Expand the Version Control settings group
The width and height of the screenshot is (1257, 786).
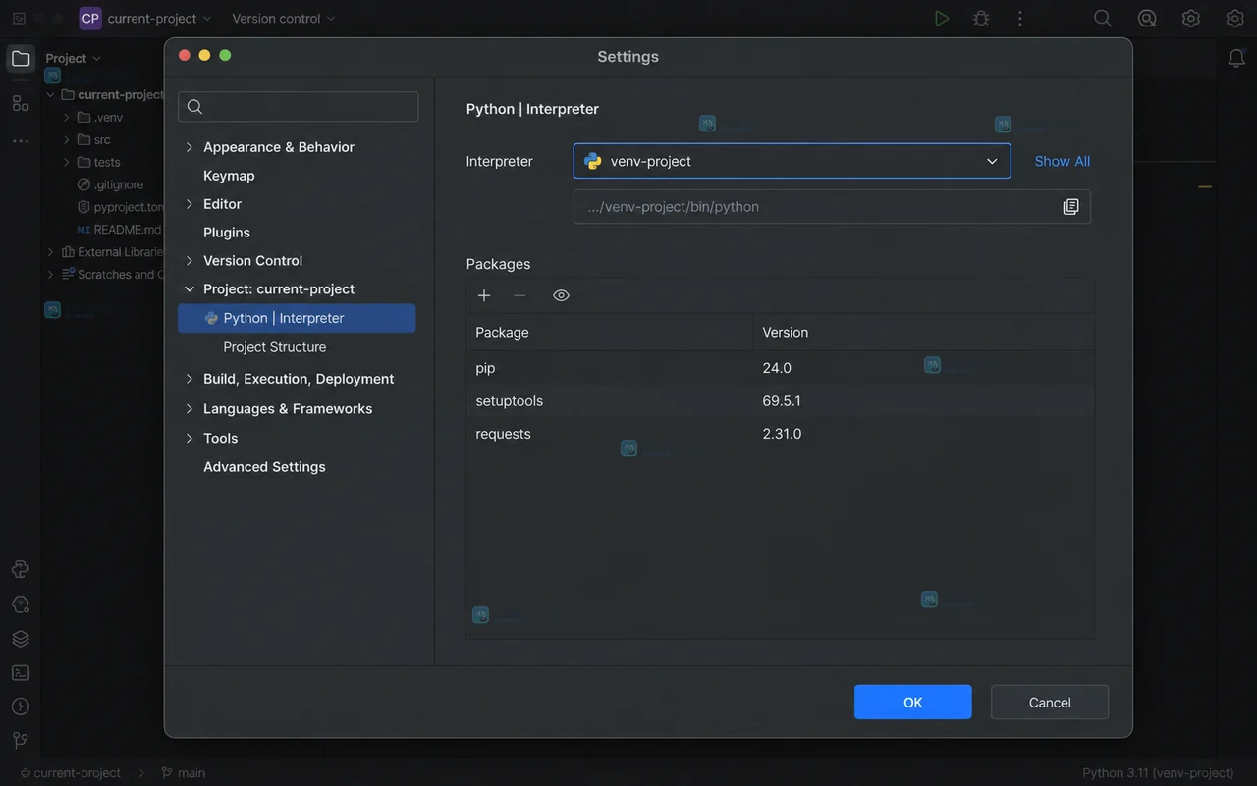pyautogui.click(x=190, y=261)
